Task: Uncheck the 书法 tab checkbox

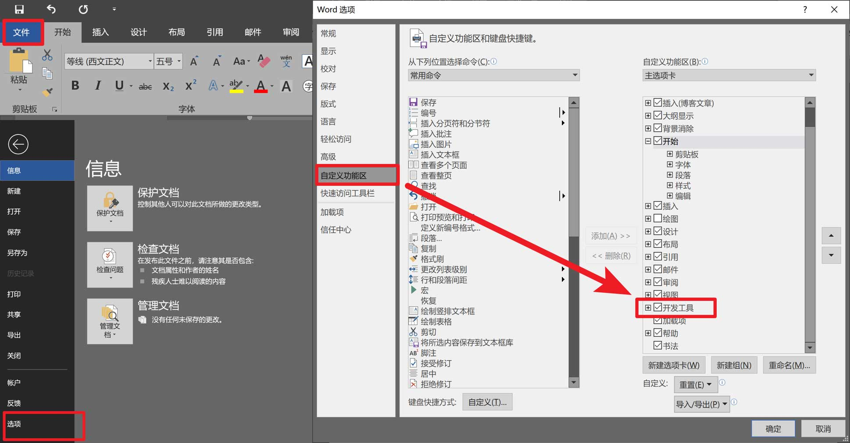Action: tap(657, 346)
